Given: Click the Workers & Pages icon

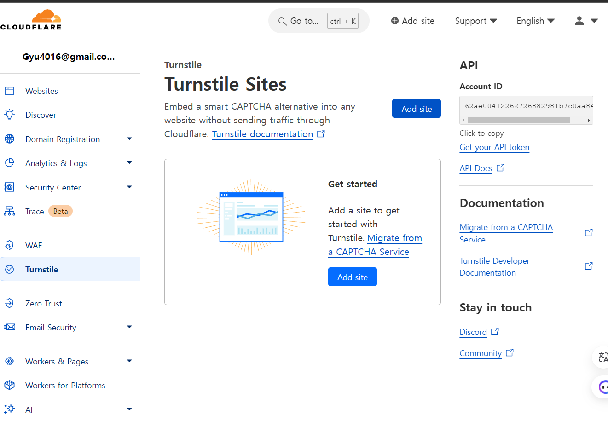Looking at the screenshot, I should point(9,361).
